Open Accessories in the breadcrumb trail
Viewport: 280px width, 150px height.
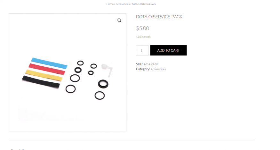(123, 4)
